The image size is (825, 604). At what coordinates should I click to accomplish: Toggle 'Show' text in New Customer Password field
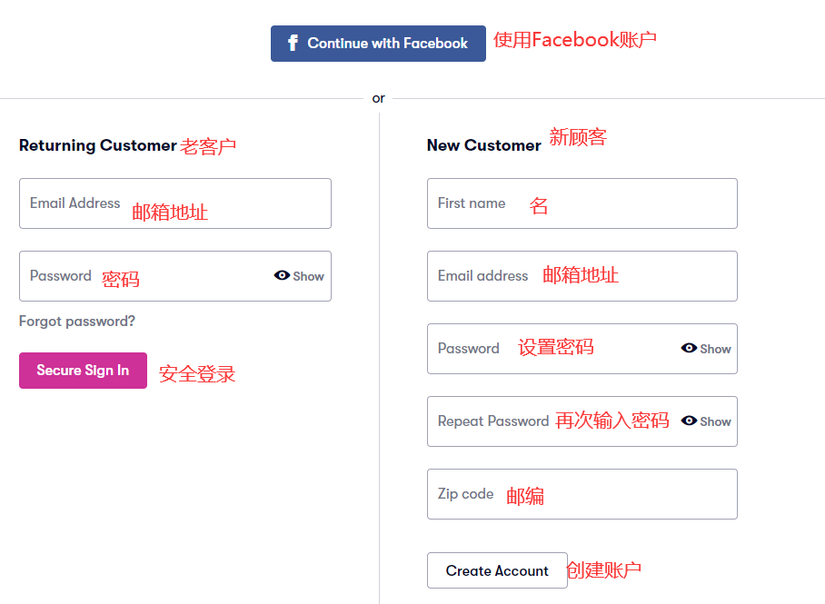(716, 349)
